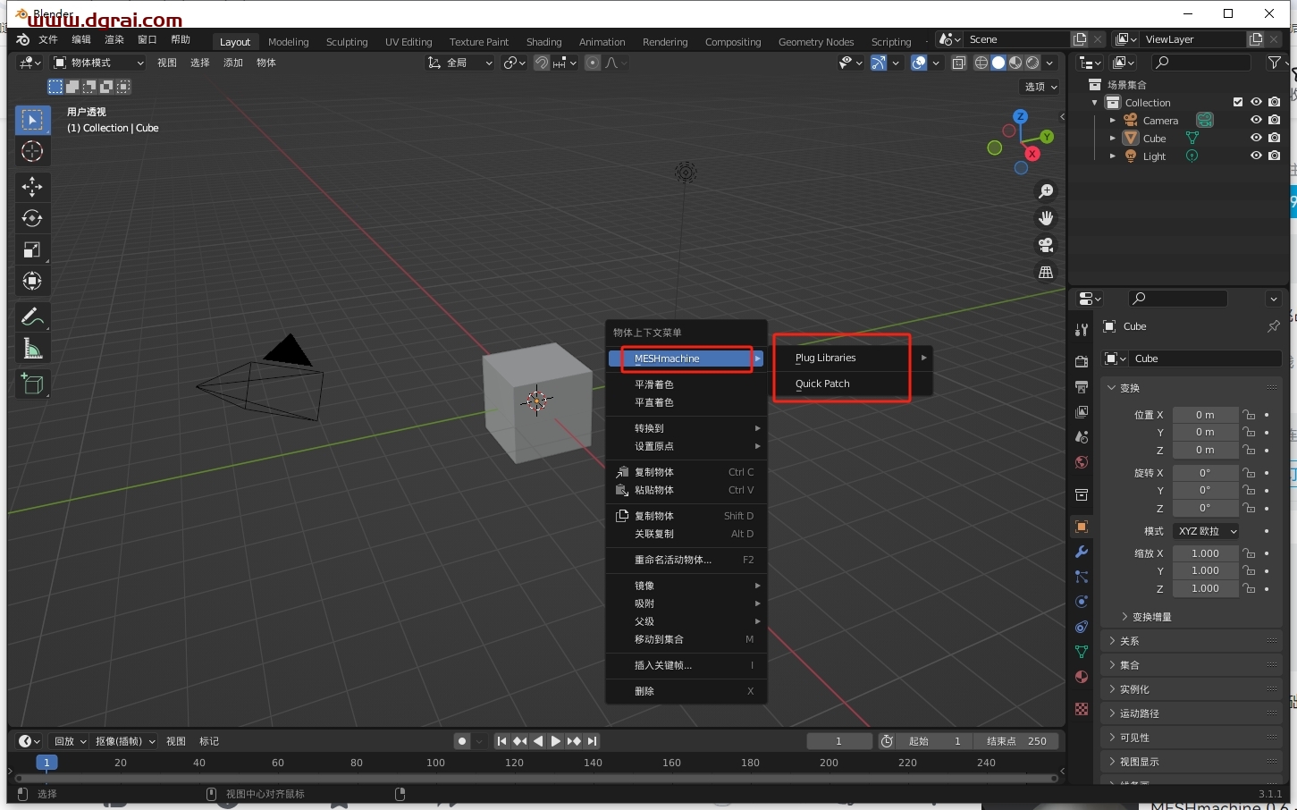This screenshot has height=810, width=1297.
Task: Open the 选项 popover in the viewport header
Action: click(1038, 87)
